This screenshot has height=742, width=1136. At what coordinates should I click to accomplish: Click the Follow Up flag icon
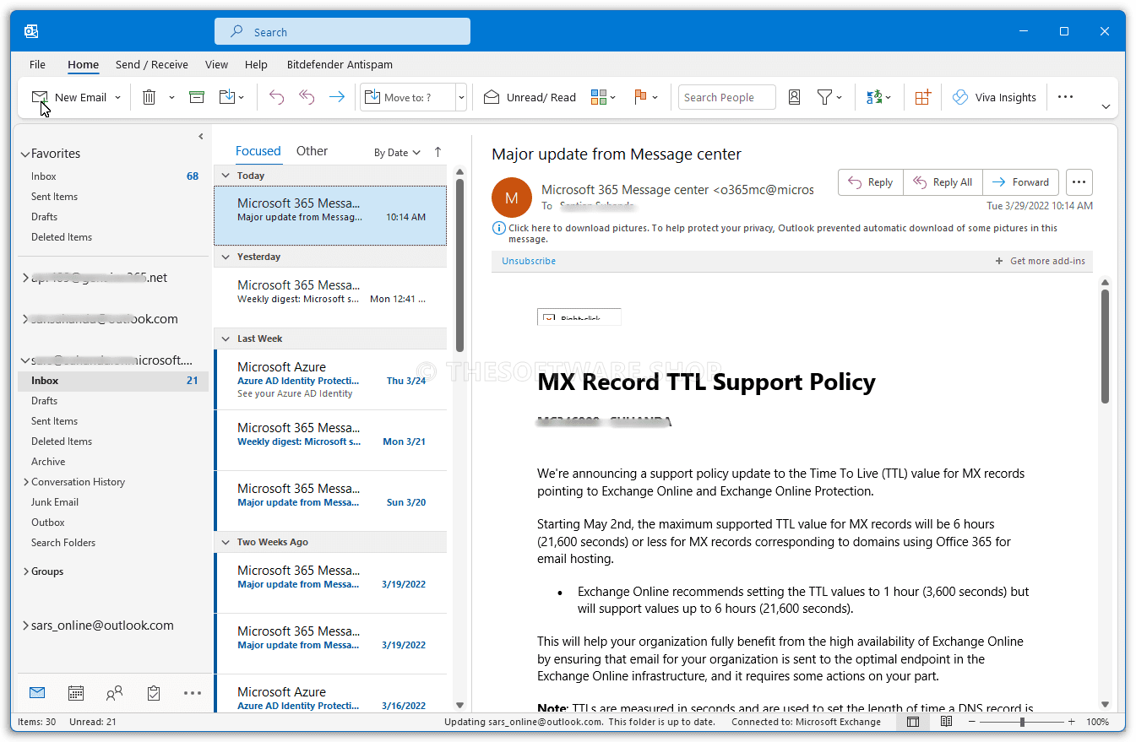pyautogui.click(x=640, y=97)
